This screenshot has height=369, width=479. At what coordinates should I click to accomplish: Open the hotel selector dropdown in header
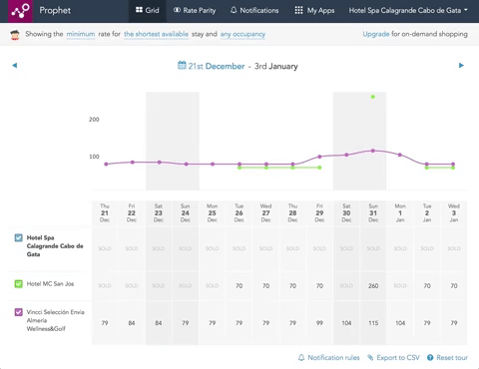[408, 11]
